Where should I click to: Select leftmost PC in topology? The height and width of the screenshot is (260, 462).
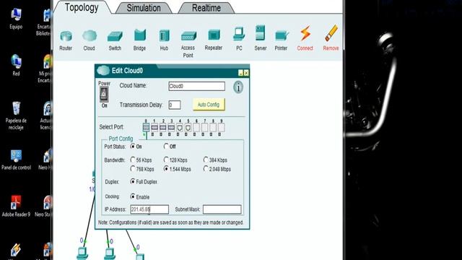point(82,253)
